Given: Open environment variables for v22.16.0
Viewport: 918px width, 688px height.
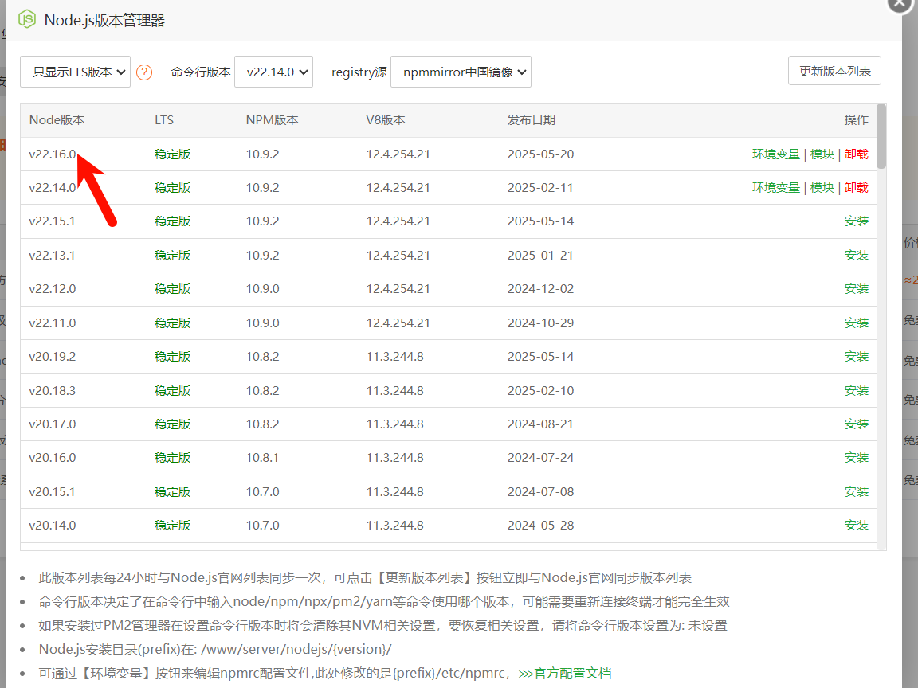Looking at the screenshot, I should coord(775,154).
